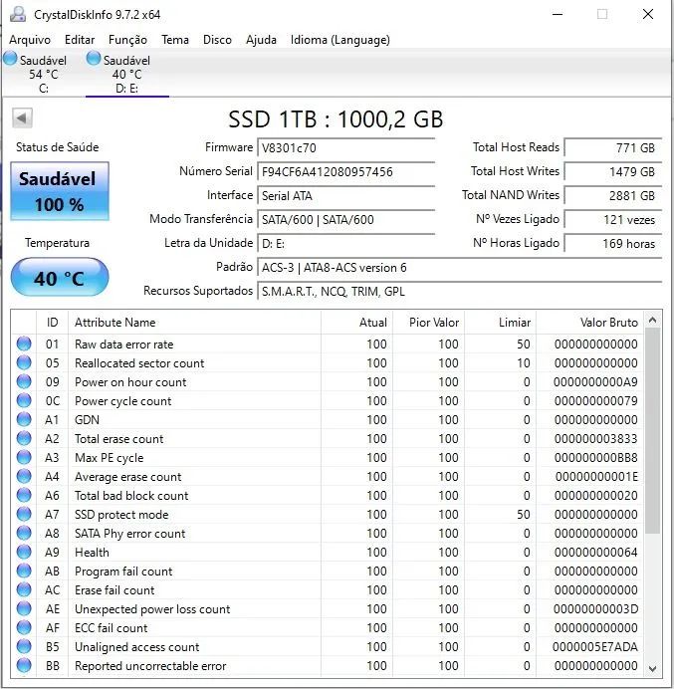The width and height of the screenshot is (674, 689).
Task: Click the status orb for ECC fail count
Action: (24, 627)
